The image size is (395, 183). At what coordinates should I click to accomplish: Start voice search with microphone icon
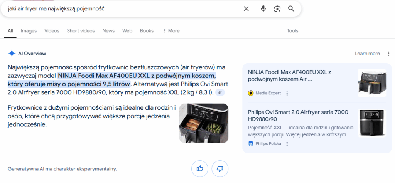[263, 9]
